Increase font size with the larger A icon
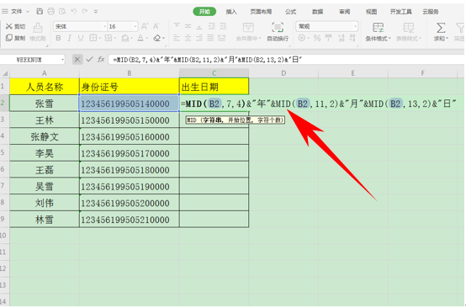 tap(145, 26)
